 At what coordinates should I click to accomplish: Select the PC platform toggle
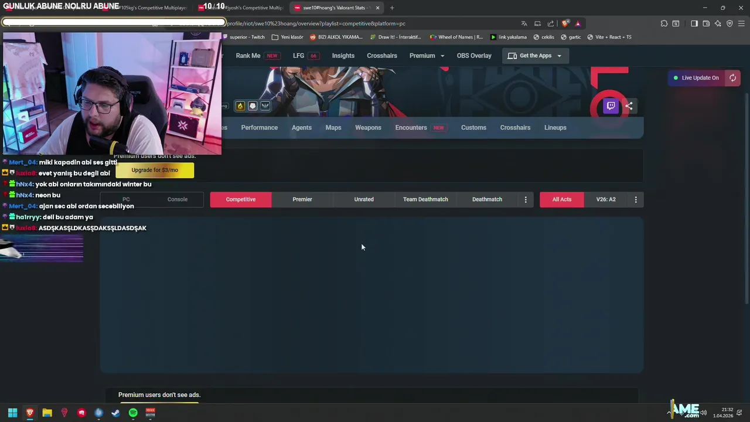coord(126,199)
